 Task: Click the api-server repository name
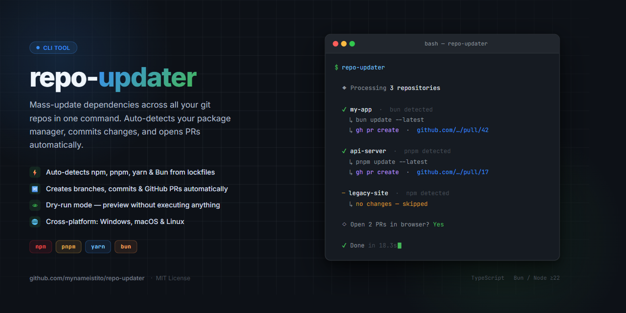pos(368,151)
